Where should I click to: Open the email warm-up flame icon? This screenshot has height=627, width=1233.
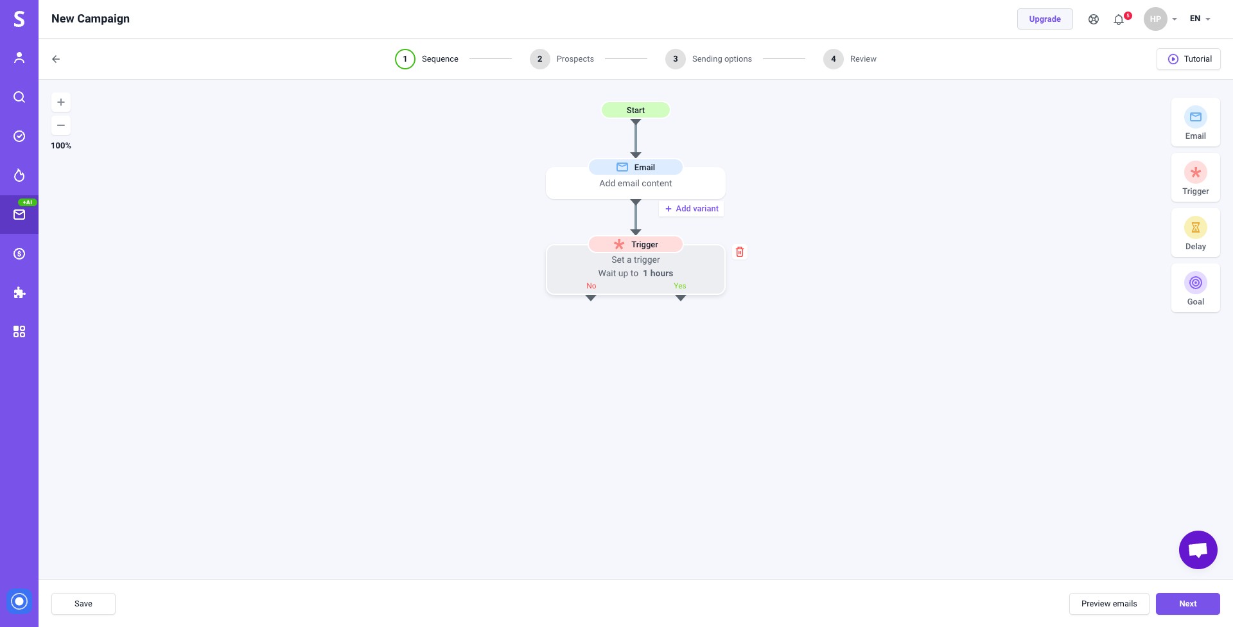pos(19,175)
